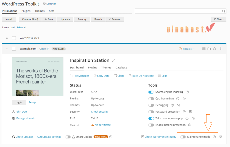
Task: Click the Log in button
Action: click(19, 103)
